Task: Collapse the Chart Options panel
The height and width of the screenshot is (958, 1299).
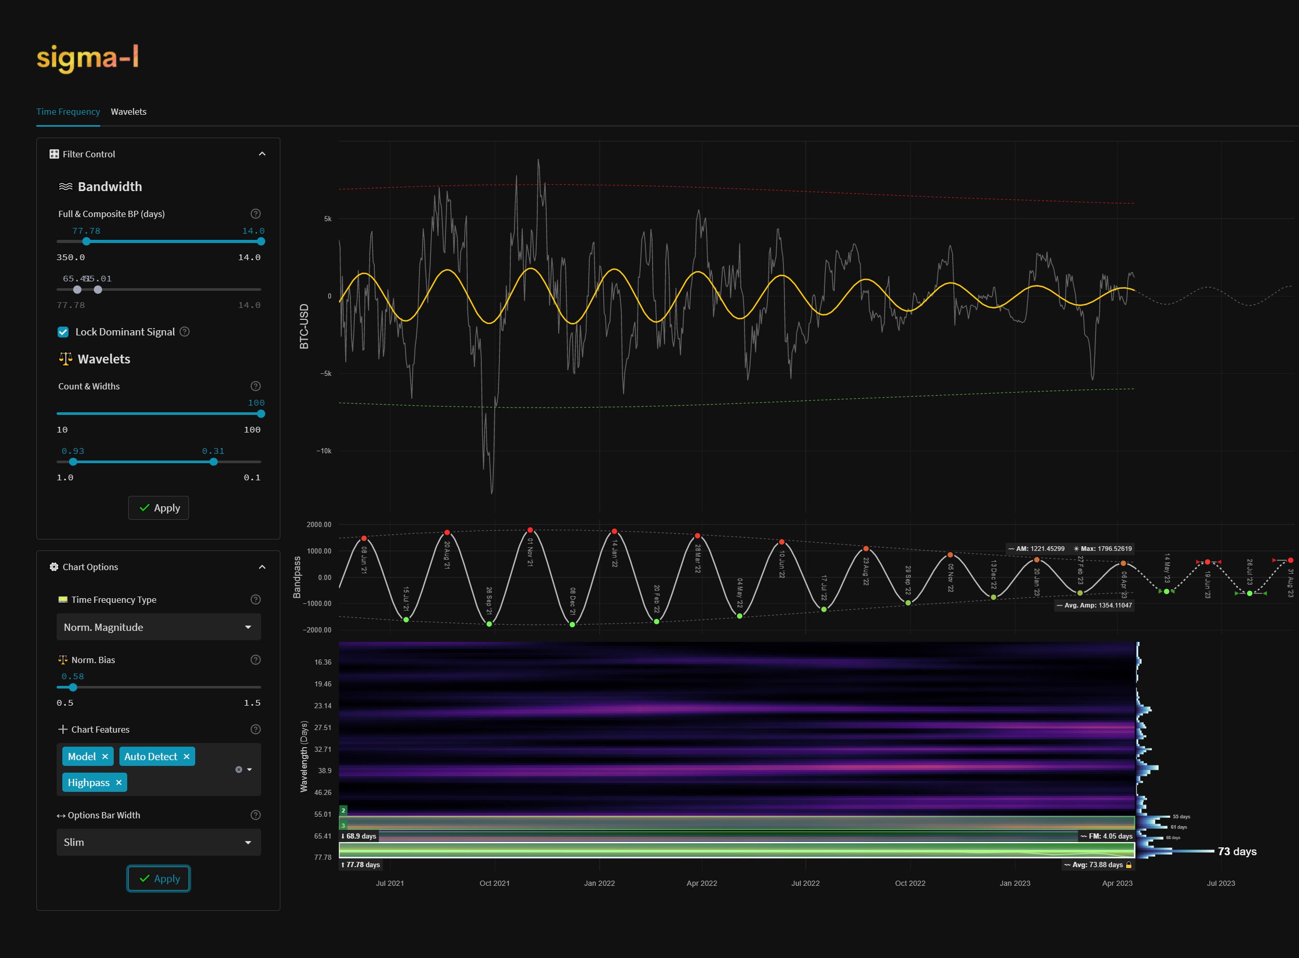Action: pyautogui.click(x=262, y=567)
